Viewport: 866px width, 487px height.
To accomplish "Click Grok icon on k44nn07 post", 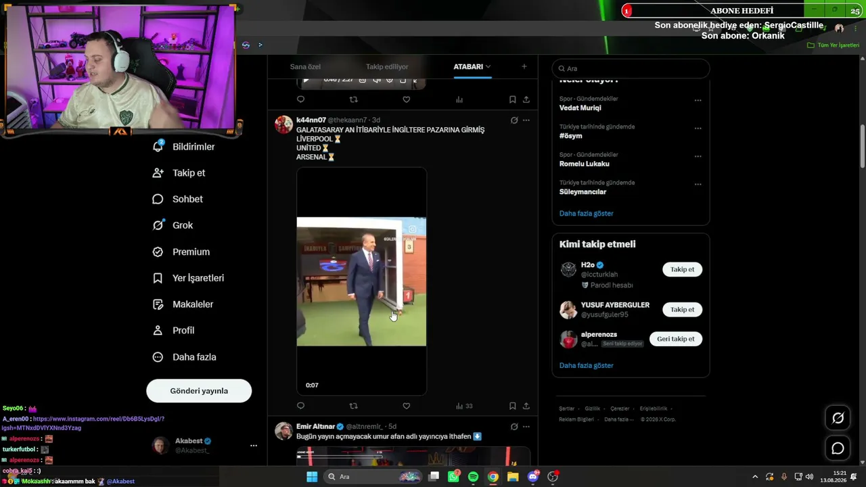I will coord(514,120).
